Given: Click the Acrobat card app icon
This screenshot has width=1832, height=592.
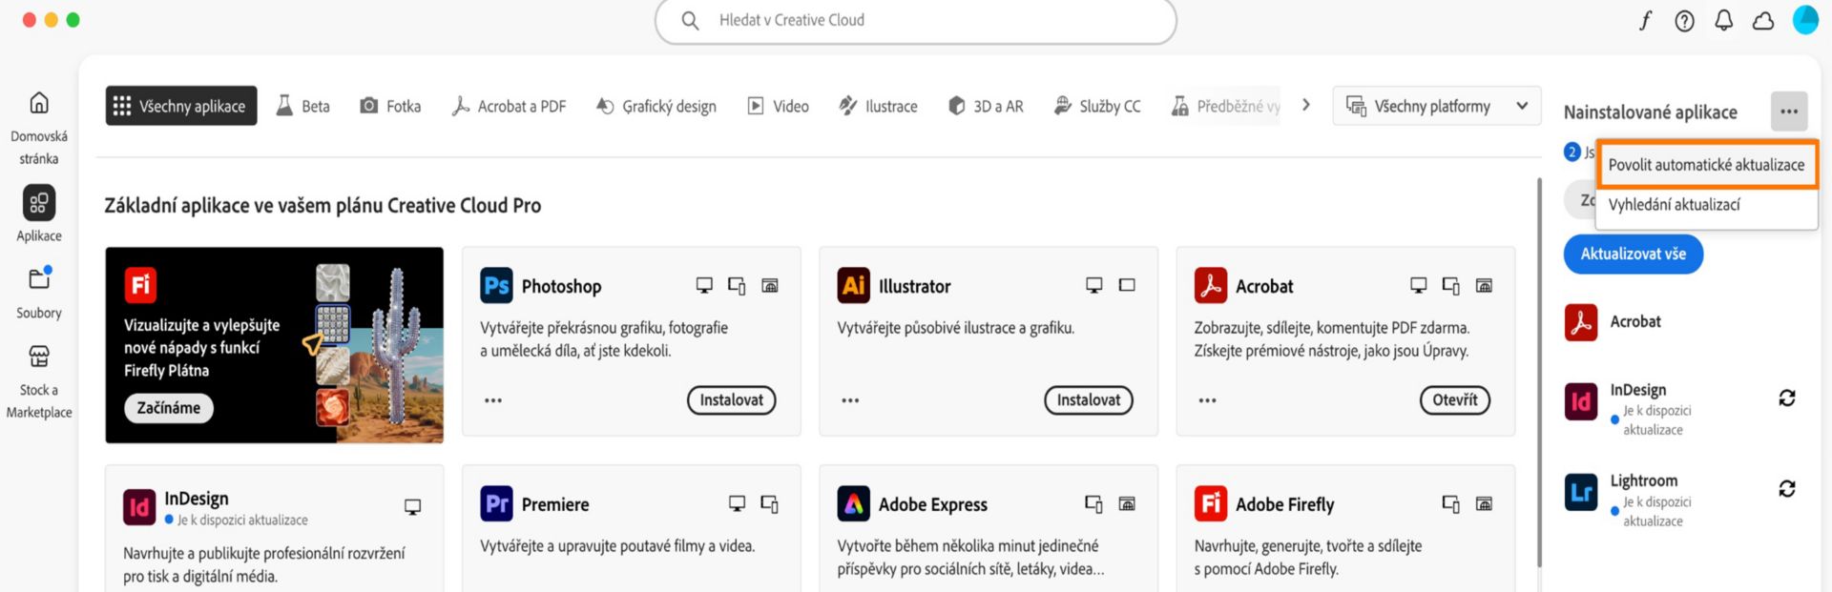Looking at the screenshot, I should point(1211,286).
